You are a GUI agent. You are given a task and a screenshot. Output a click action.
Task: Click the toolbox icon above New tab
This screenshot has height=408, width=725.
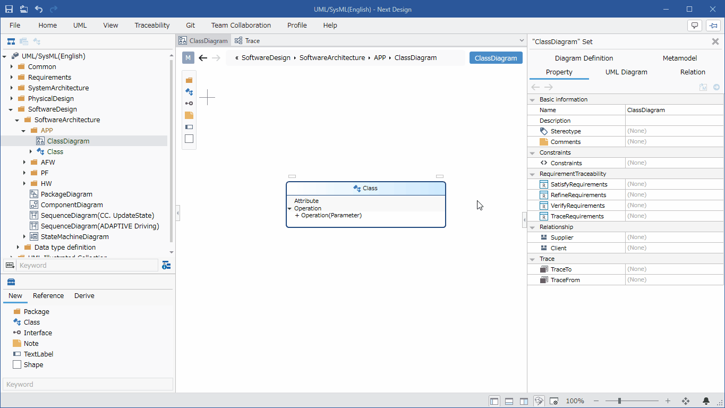11,282
